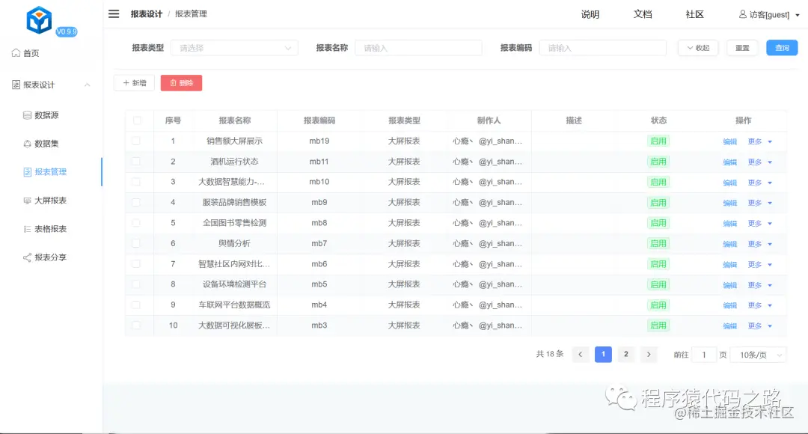The width and height of the screenshot is (808, 434).
Task: Go to 首页 home in sidebar
Action: [x=25, y=53]
